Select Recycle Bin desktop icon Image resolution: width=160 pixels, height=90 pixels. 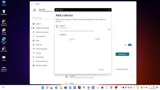(x=4, y=12)
